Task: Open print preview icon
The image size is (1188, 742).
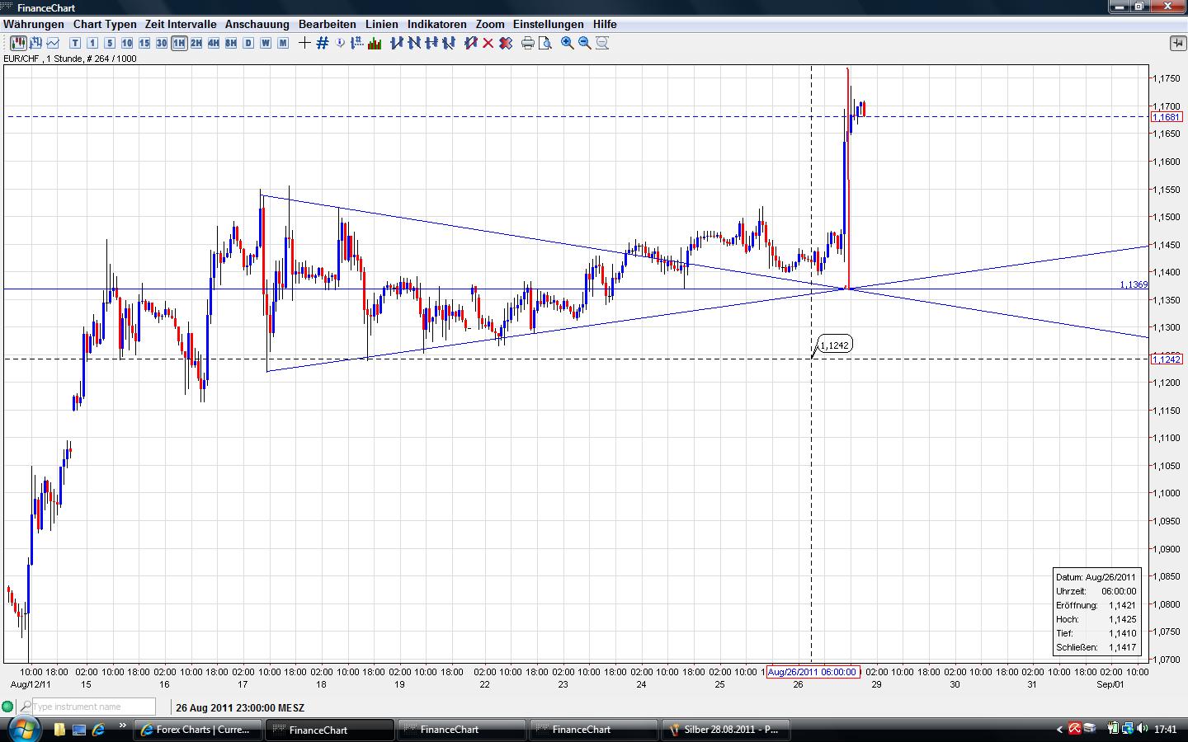Action: [545, 43]
